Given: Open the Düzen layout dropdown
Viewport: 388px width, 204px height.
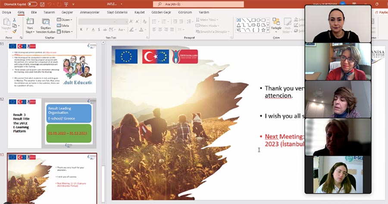Looking at the screenshot, I should pos(66,20).
